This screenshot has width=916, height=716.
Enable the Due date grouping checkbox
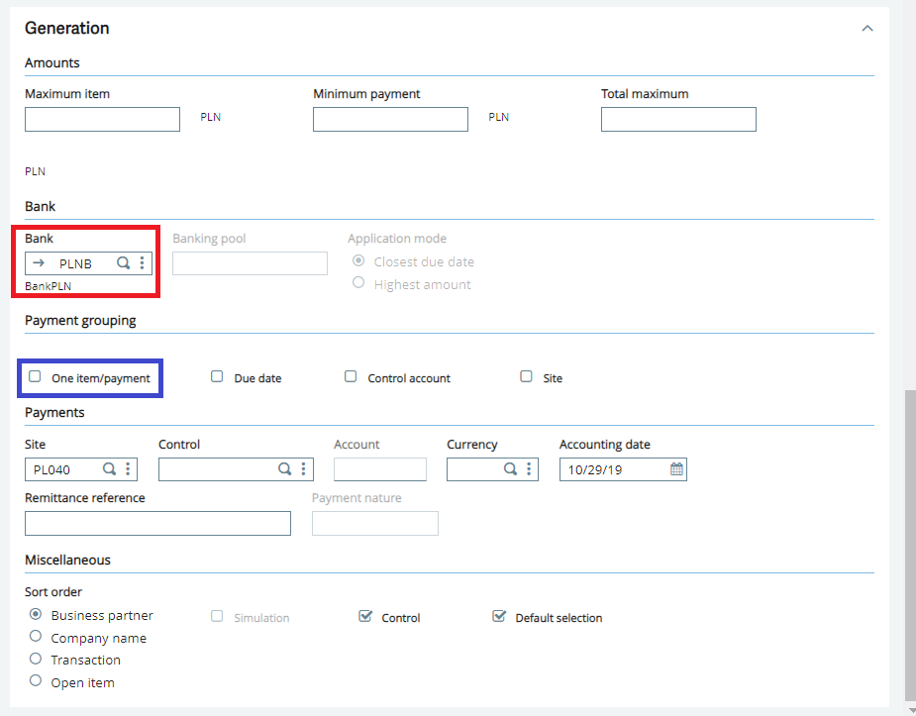[217, 376]
